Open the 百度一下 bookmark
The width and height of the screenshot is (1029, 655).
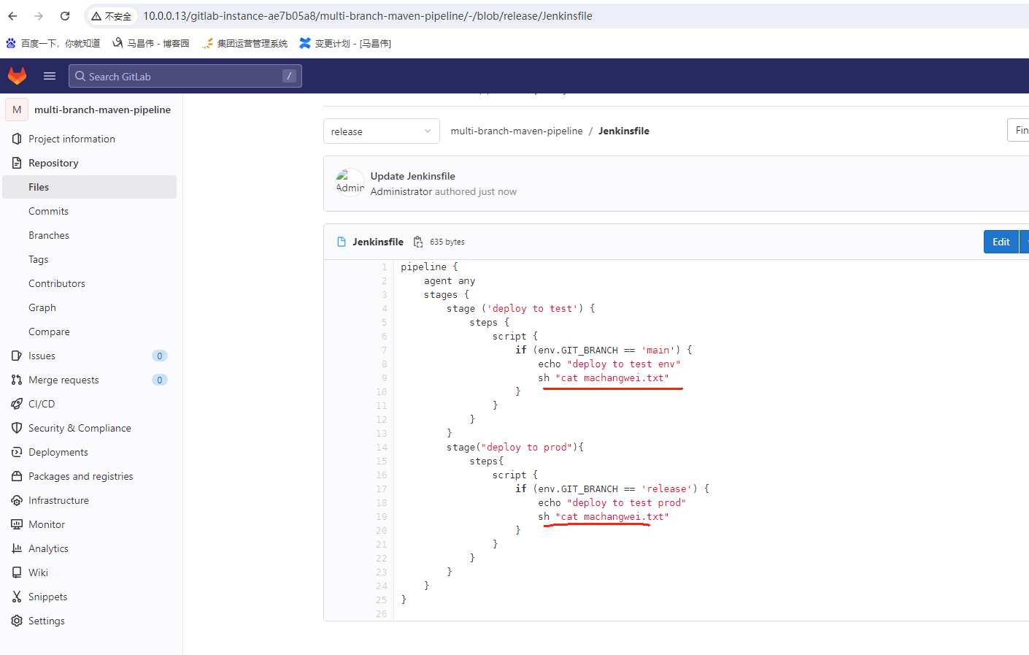click(53, 44)
